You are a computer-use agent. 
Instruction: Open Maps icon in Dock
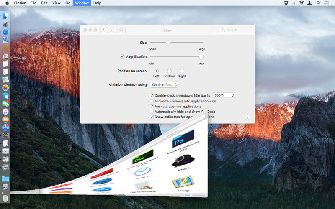point(5,79)
